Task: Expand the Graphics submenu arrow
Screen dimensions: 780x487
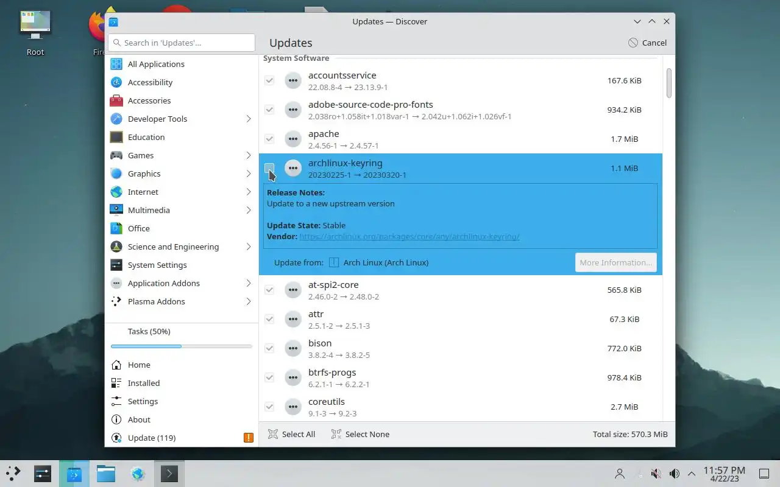Action: (x=249, y=173)
